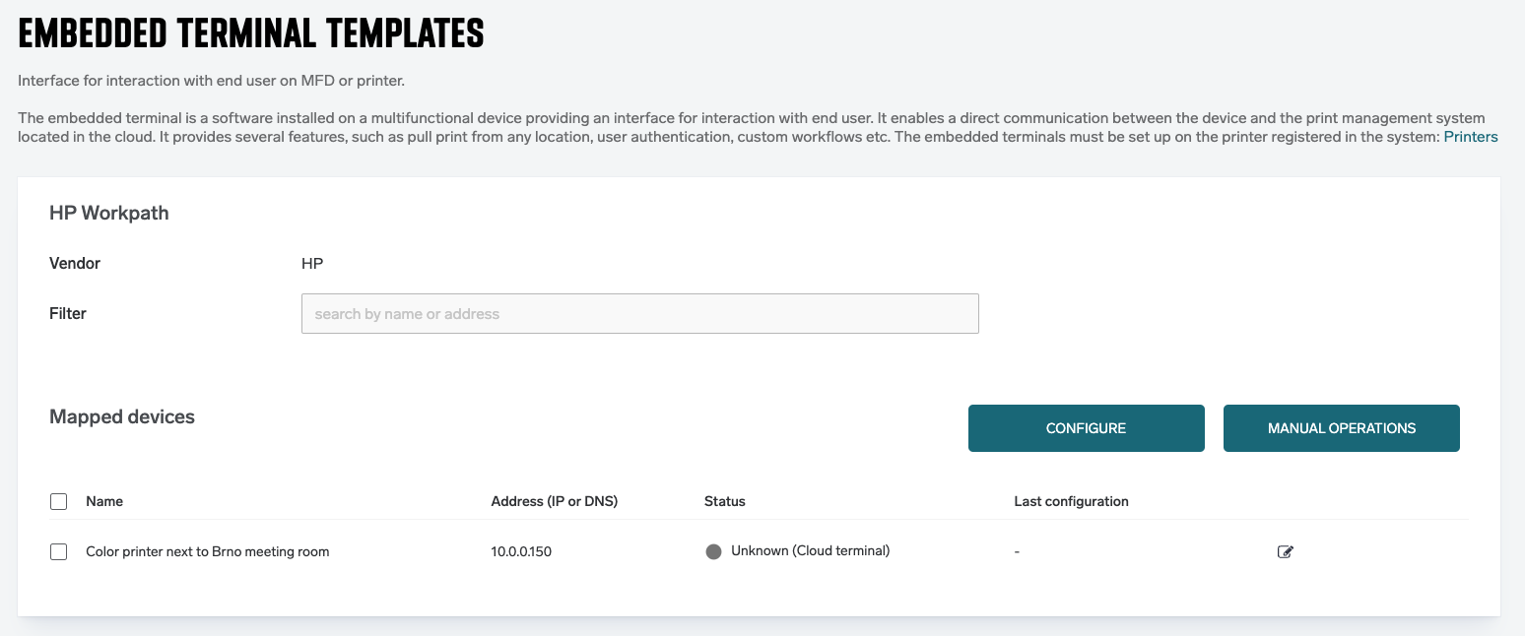This screenshot has width=1525, height=636.
Task: Click the Status column header
Action: pos(724,501)
